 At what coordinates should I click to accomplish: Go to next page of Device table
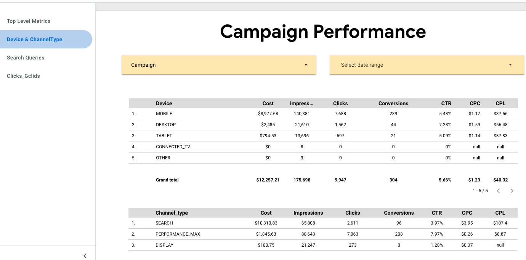pyautogui.click(x=512, y=191)
